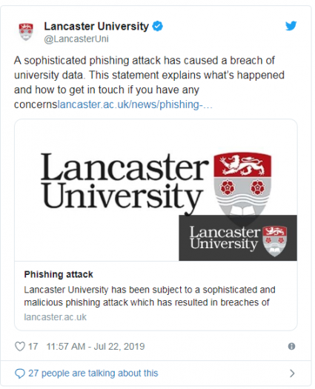Click the like count 17
This screenshot has width=315, height=389.
(x=33, y=346)
